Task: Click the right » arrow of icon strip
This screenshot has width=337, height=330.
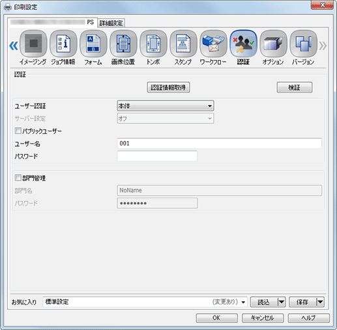Action: click(323, 46)
